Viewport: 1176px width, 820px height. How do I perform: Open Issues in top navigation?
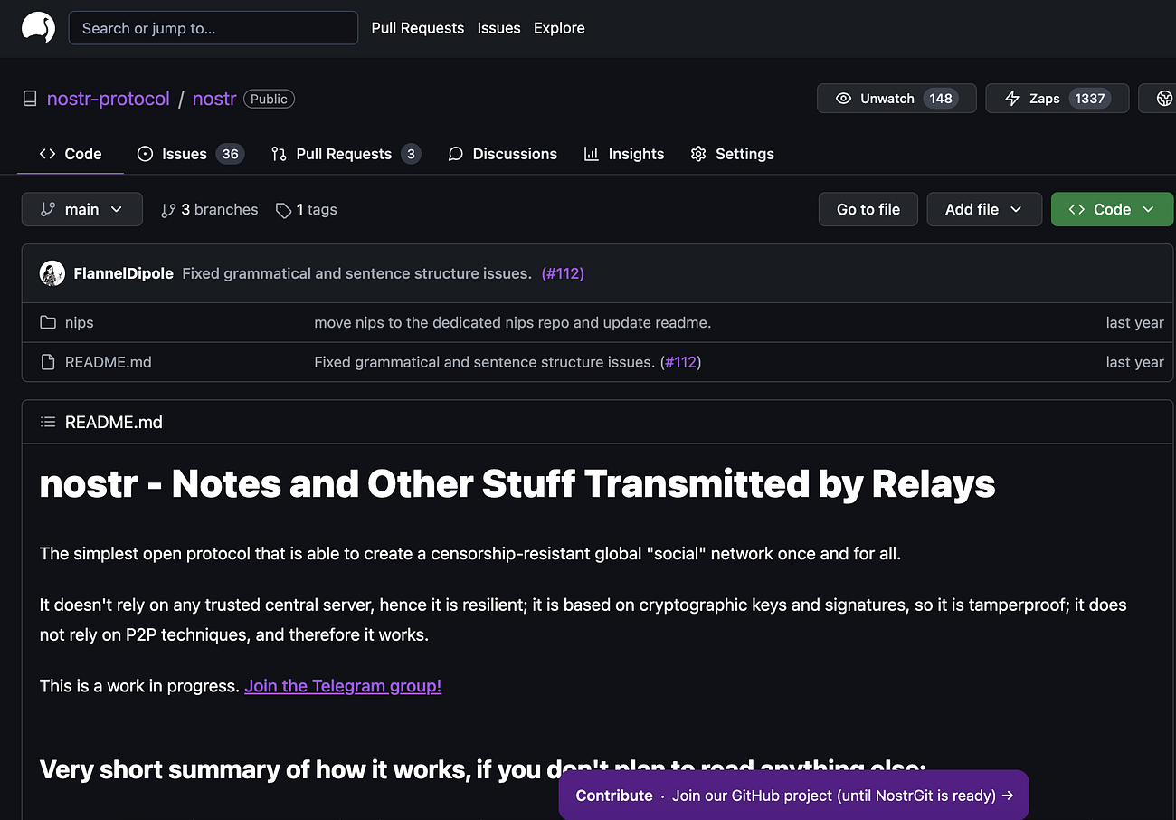[499, 28]
